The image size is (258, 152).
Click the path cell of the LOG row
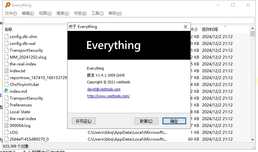[127, 132]
